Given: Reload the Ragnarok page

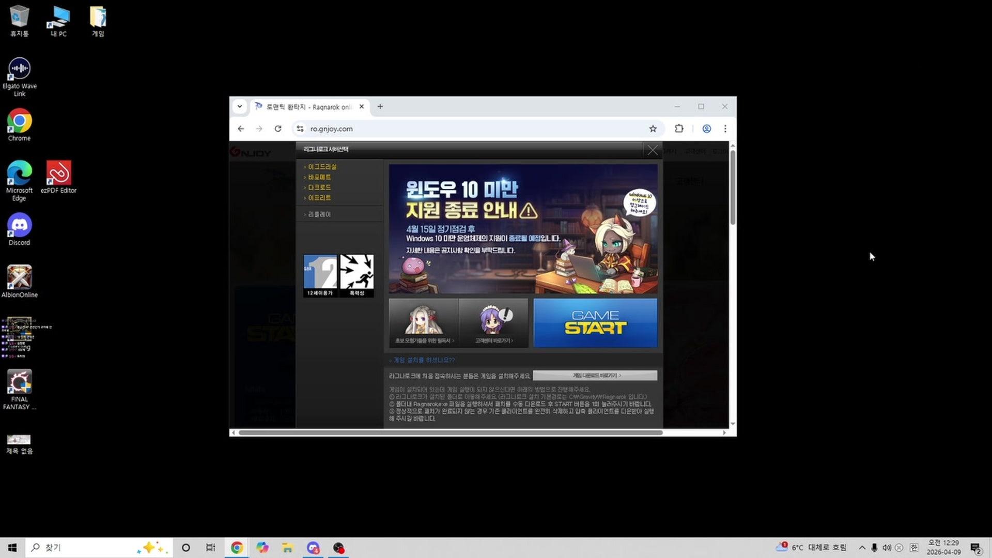Looking at the screenshot, I should (x=278, y=129).
